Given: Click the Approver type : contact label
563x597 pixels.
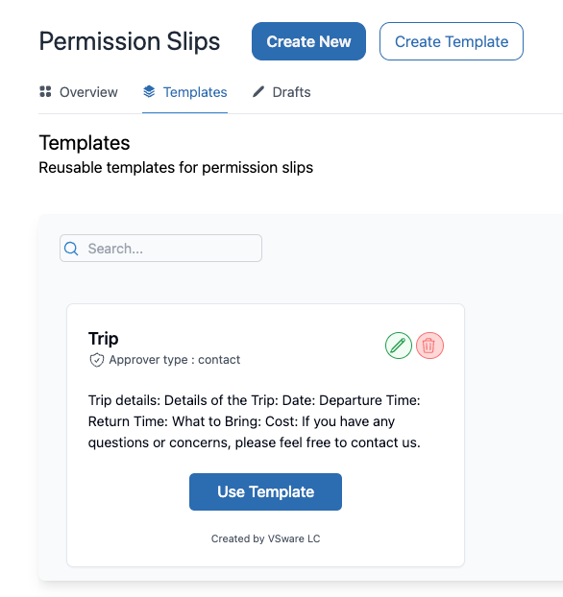Looking at the screenshot, I should (175, 360).
